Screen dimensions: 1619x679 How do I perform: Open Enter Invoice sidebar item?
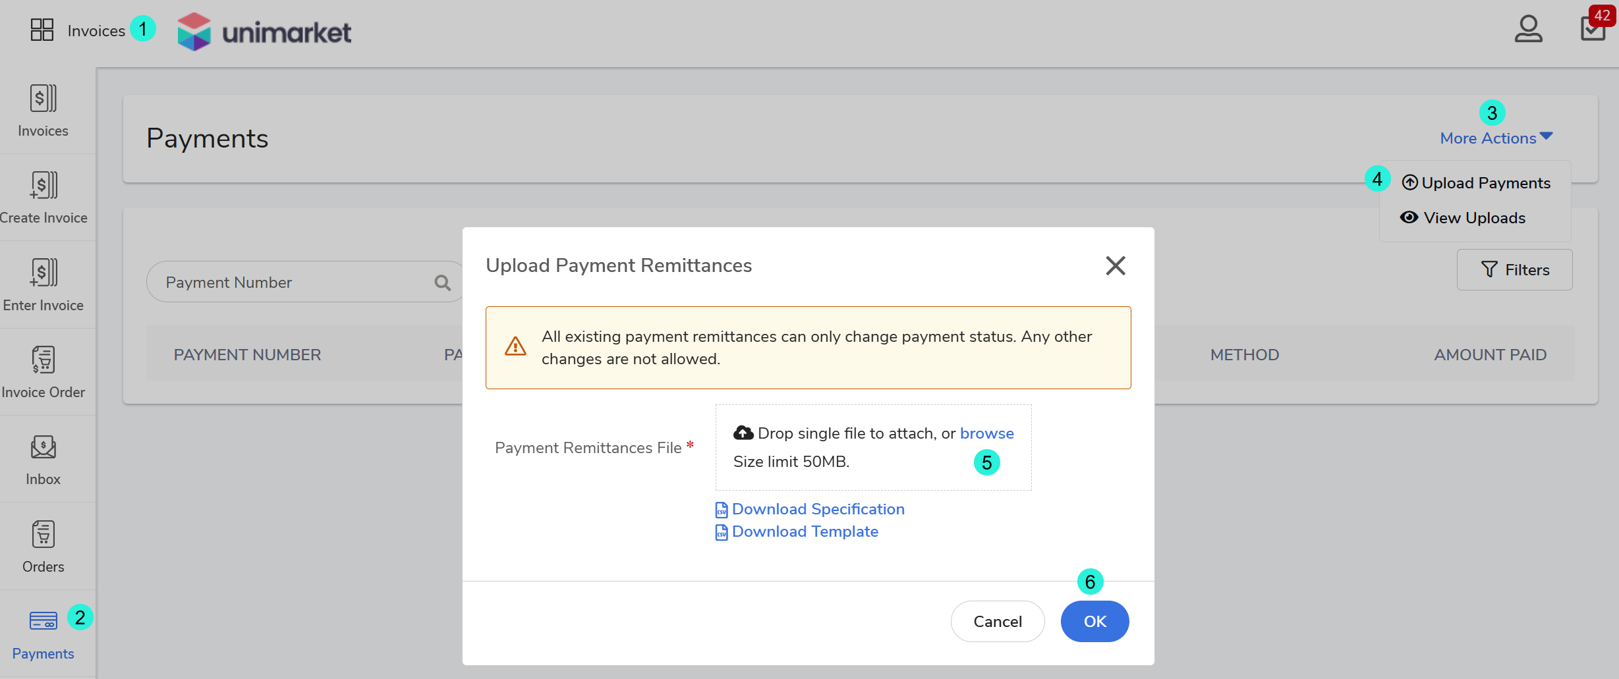click(x=43, y=285)
